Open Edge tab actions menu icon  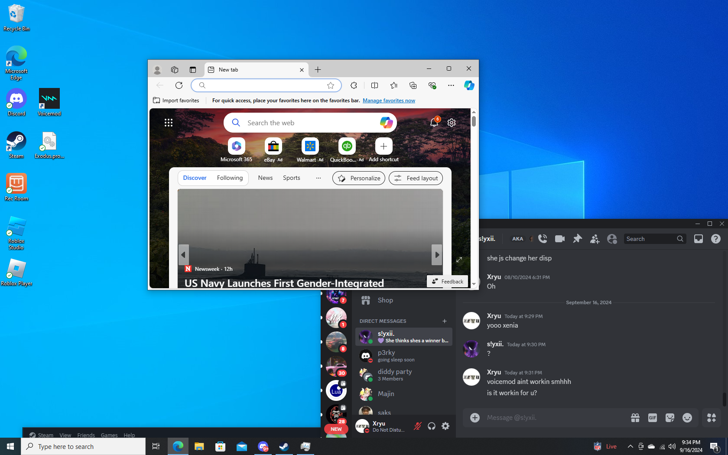(x=193, y=70)
